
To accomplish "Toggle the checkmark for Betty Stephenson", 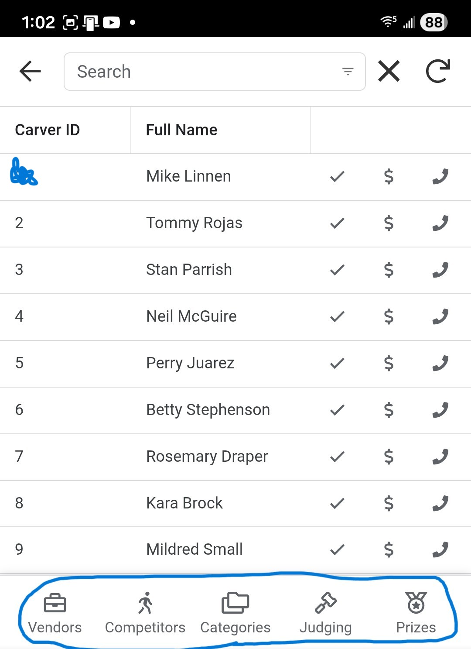I will point(337,410).
